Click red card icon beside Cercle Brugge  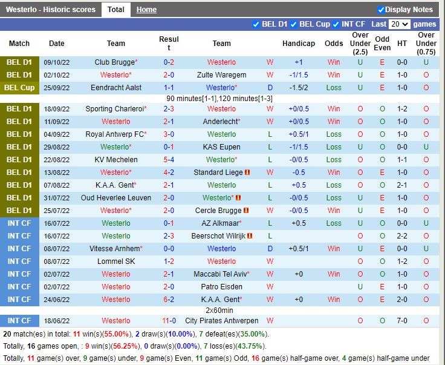246,211
